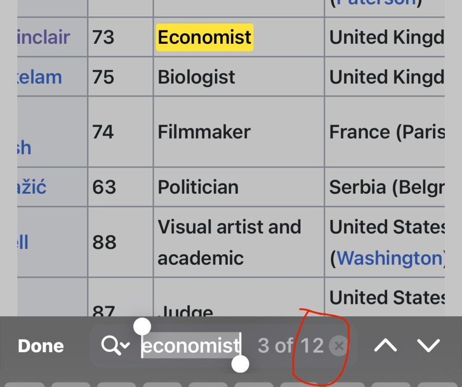Tap Done to close the find bar

41,346
